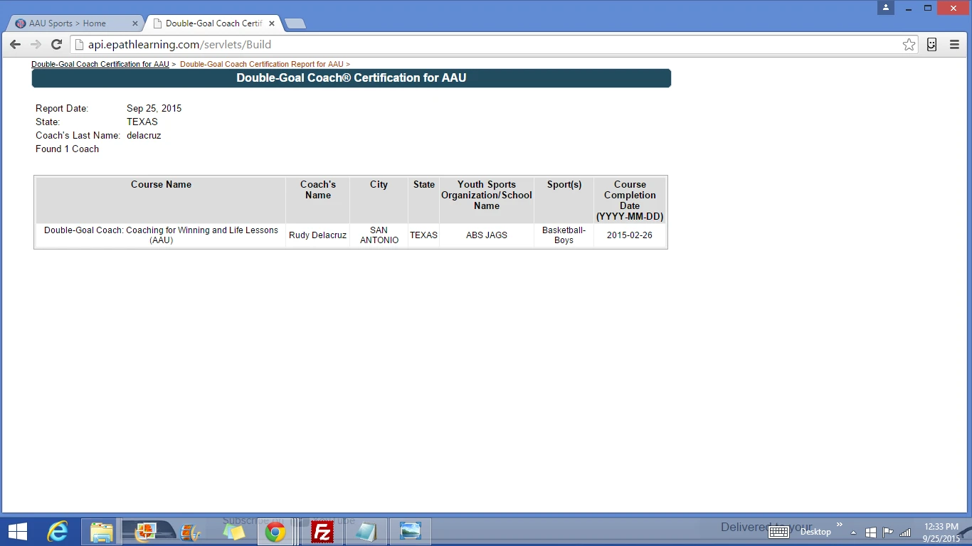Image resolution: width=972 pixels, height=546 pixels.
Task: Open the orange photo app taskbar icon
Action: [146, 532]
